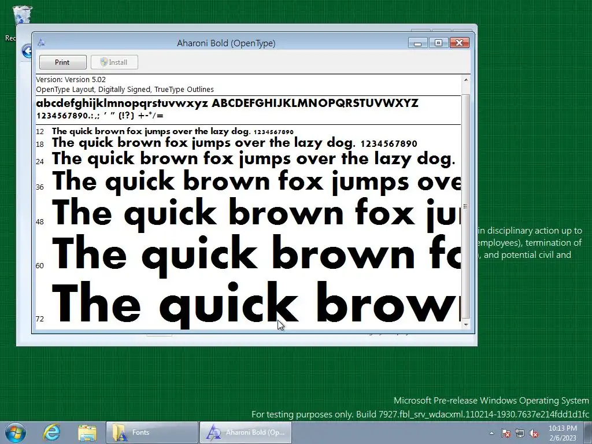Click the Version 5.02 text line
The image size is (592, 444).
tap(71, 80)
